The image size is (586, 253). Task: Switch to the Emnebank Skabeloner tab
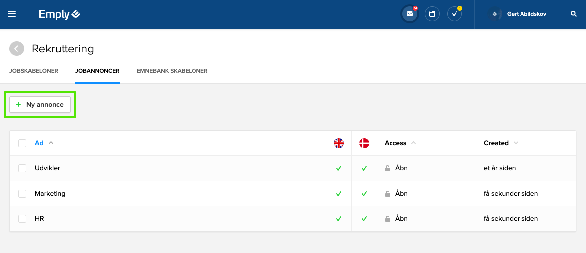tap(172, 71)
